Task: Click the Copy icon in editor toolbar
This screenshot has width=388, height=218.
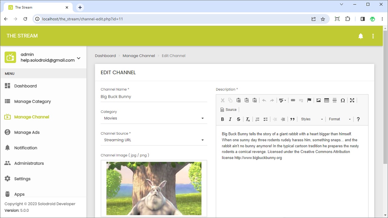Action: point(230,101)
